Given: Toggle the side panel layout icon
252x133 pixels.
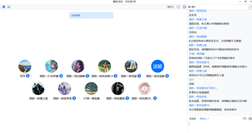Looking at the screenshot, I should tap(184, 7).
